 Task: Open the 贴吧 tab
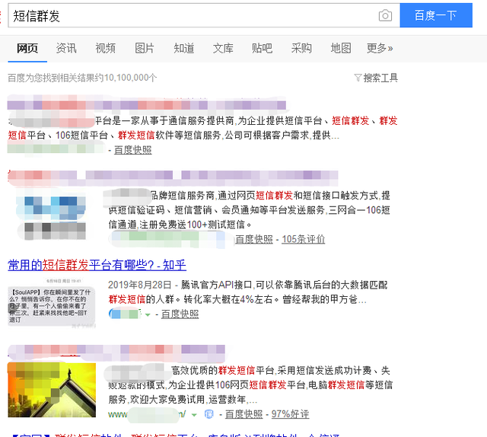[x=262, y=48]
